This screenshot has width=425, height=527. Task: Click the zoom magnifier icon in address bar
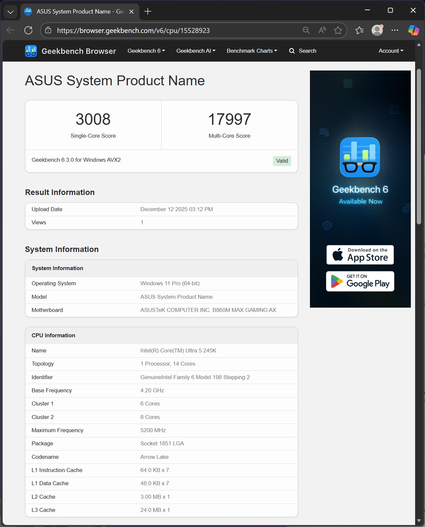click(x=306, y=30)
